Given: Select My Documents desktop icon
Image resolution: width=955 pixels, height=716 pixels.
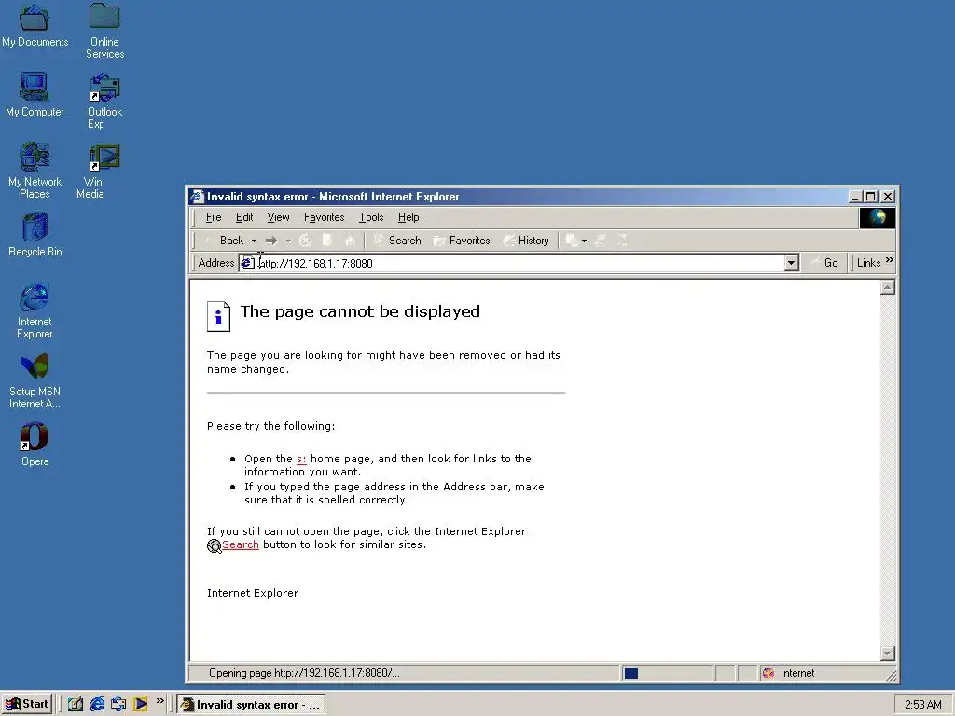Looking at the screenshot, I should 35,25.
